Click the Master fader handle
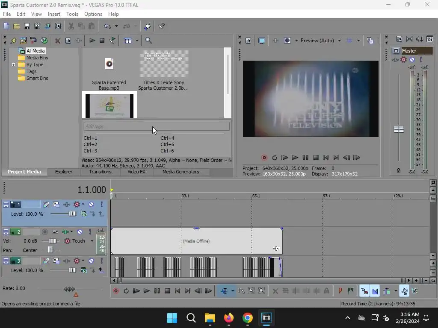The height and width of the screenshot is (328, 438). coord(399,129)
